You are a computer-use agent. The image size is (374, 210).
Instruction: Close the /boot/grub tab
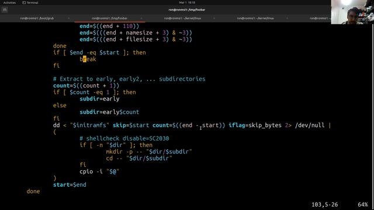[x=69, y=18]
